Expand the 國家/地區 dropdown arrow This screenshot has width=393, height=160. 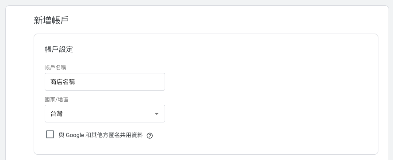(x=157, y=114)
